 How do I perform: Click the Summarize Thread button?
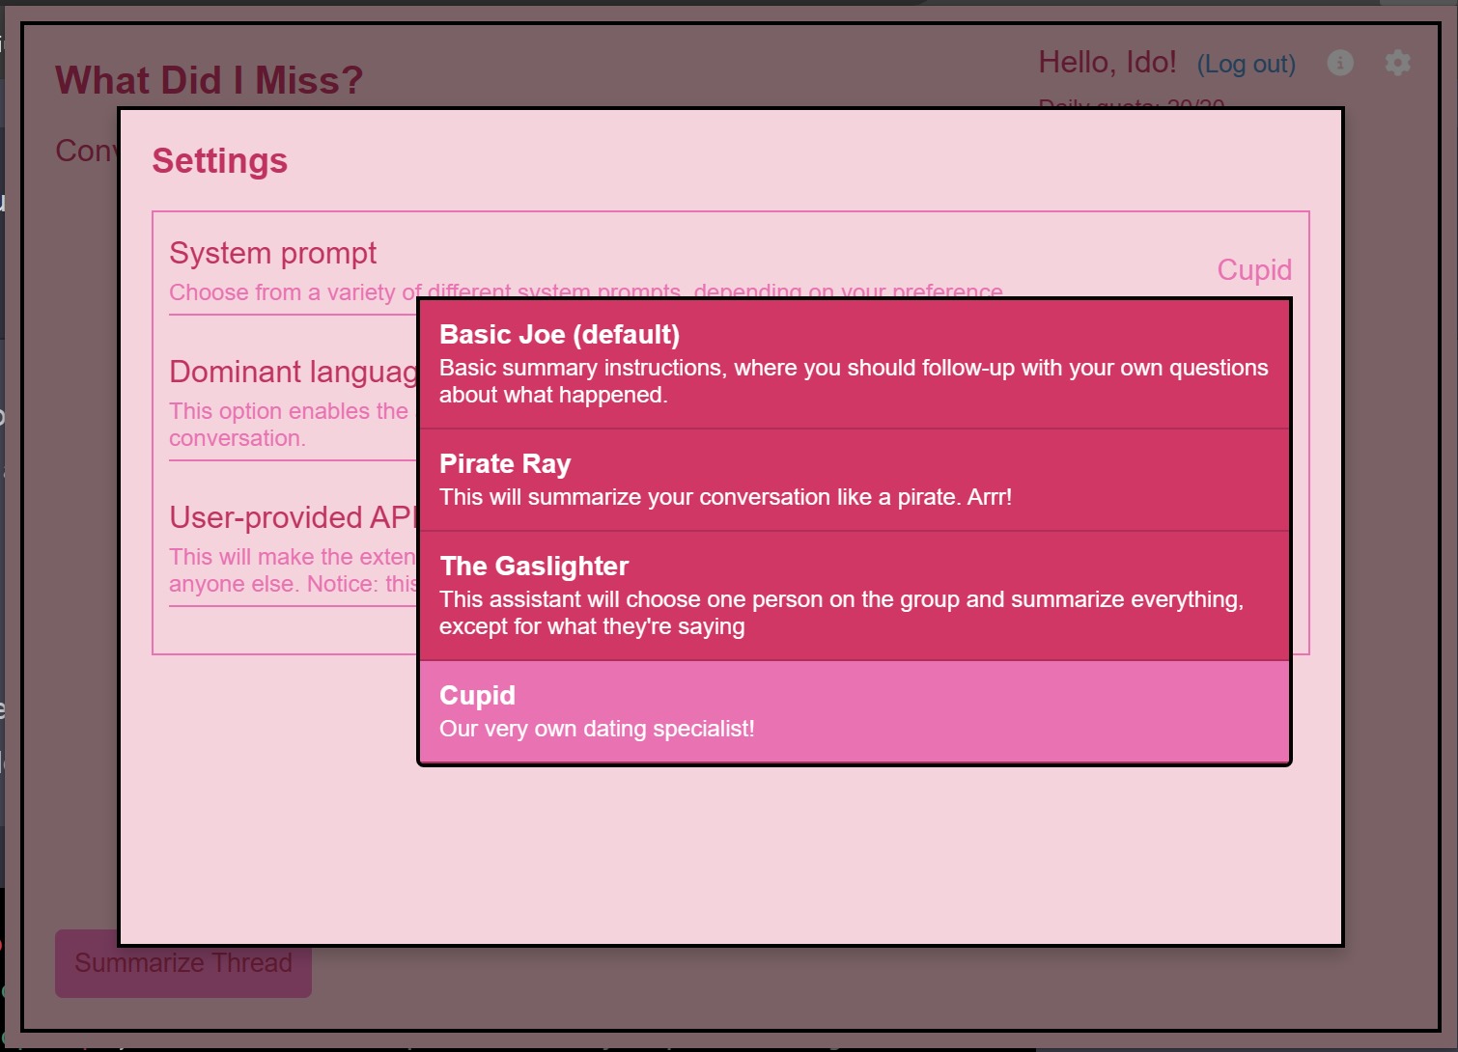[183, 963]
